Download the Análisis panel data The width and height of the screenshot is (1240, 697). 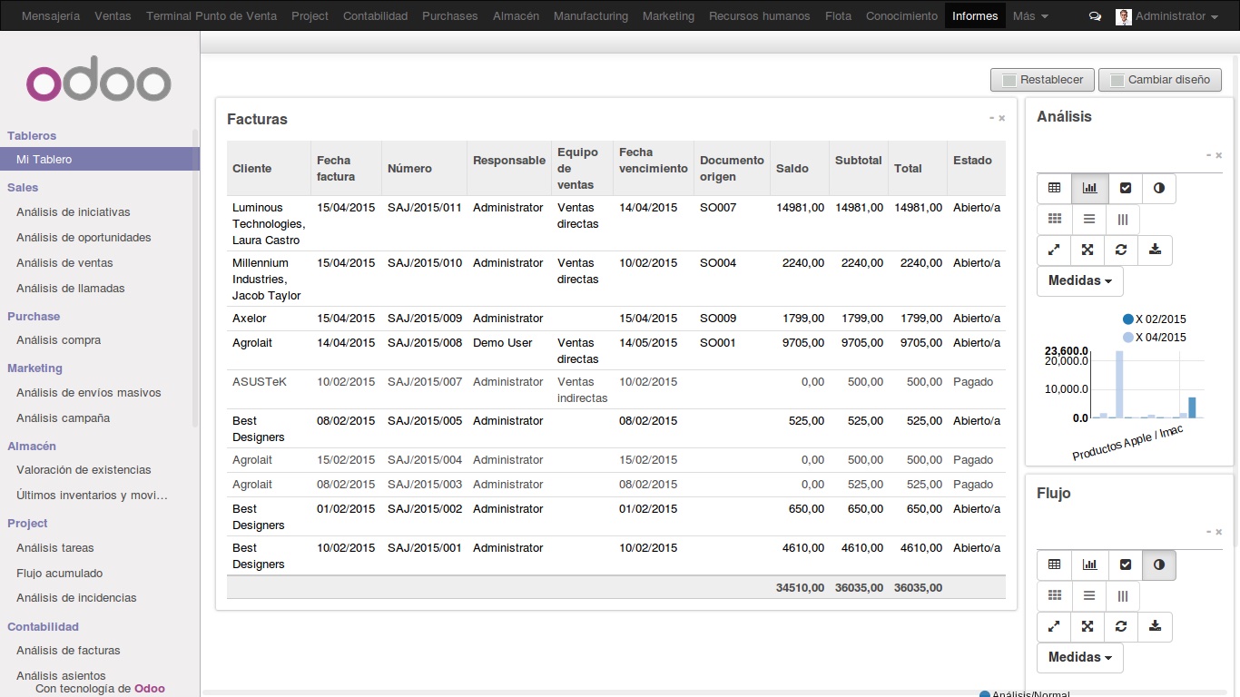(1156, 250)
